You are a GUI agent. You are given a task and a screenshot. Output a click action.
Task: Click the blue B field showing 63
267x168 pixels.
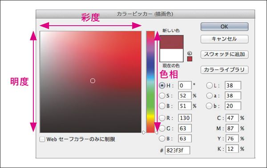tap(185, 138)
